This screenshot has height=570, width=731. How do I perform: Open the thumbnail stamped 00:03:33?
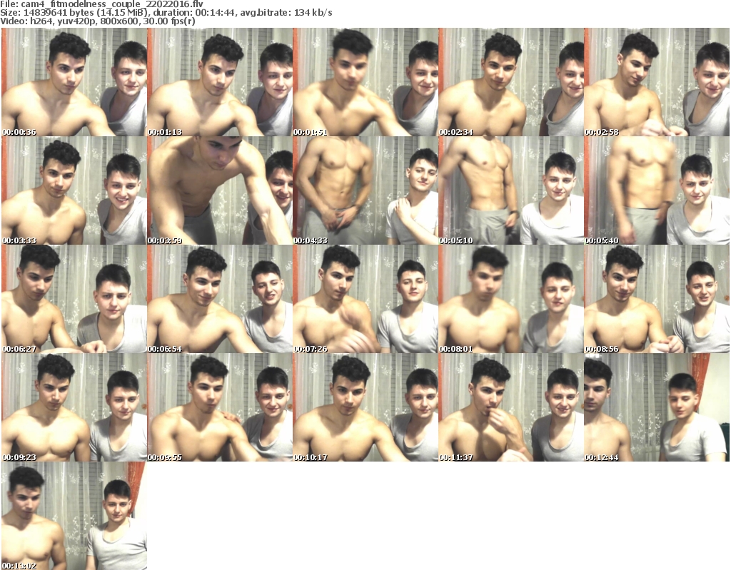point(74,190)
